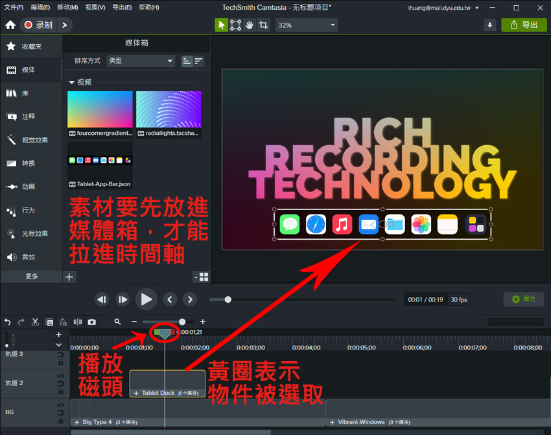551x435 pixels.
Task: Click the 录制 record button
Action: click(x=38, y=25)
